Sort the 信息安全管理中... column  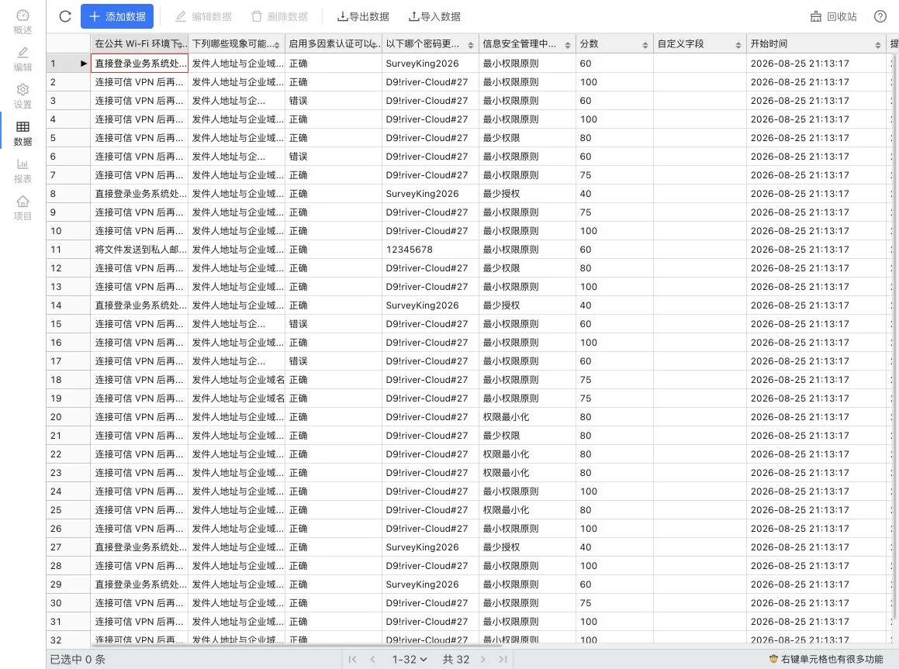click(x=568, y=45)
